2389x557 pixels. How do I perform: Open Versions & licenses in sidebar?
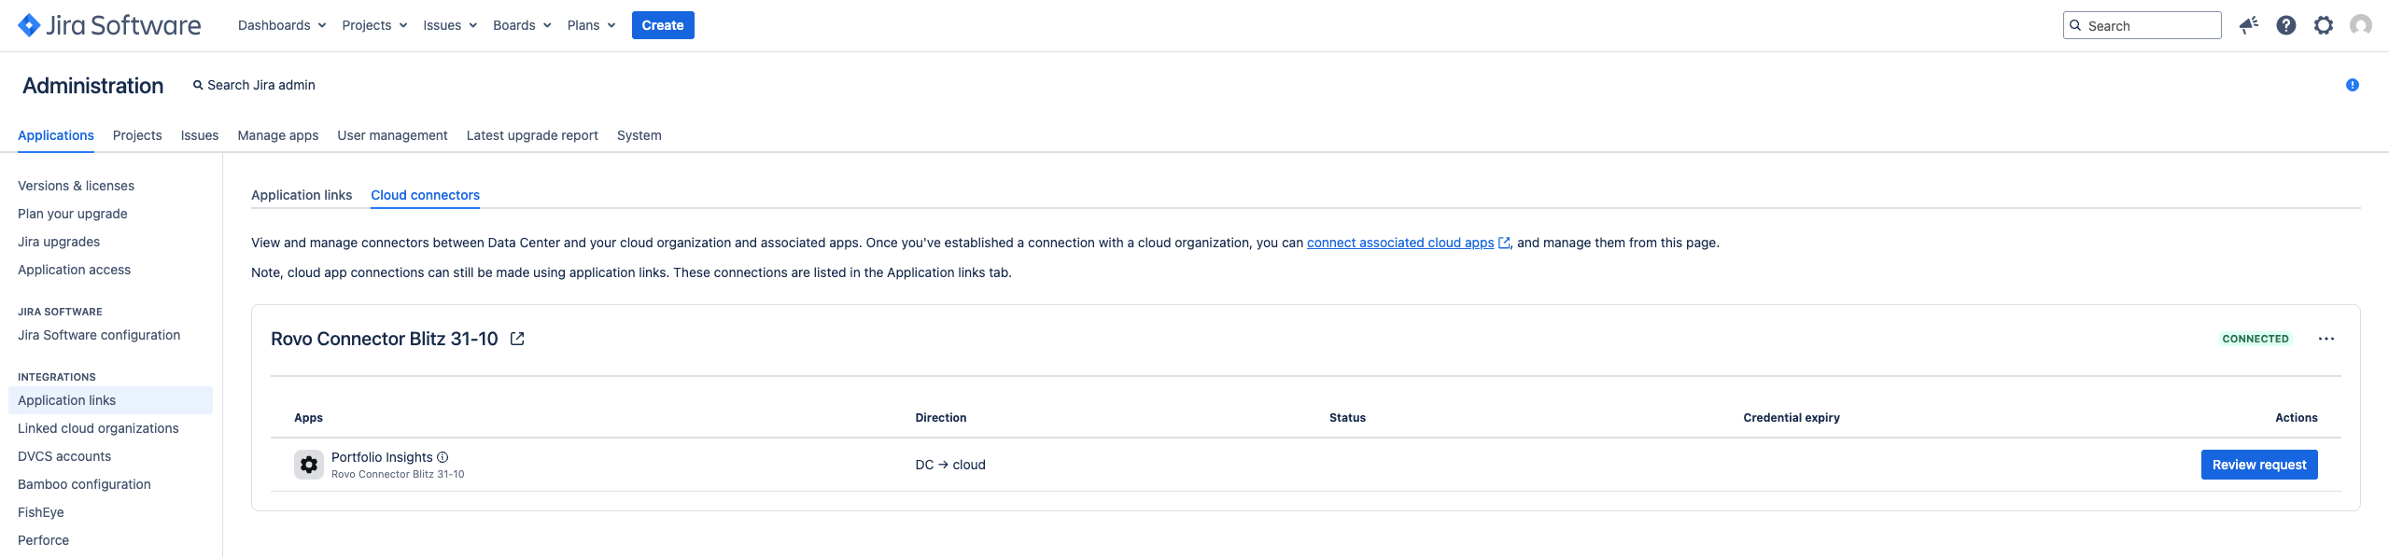[76, 186]
